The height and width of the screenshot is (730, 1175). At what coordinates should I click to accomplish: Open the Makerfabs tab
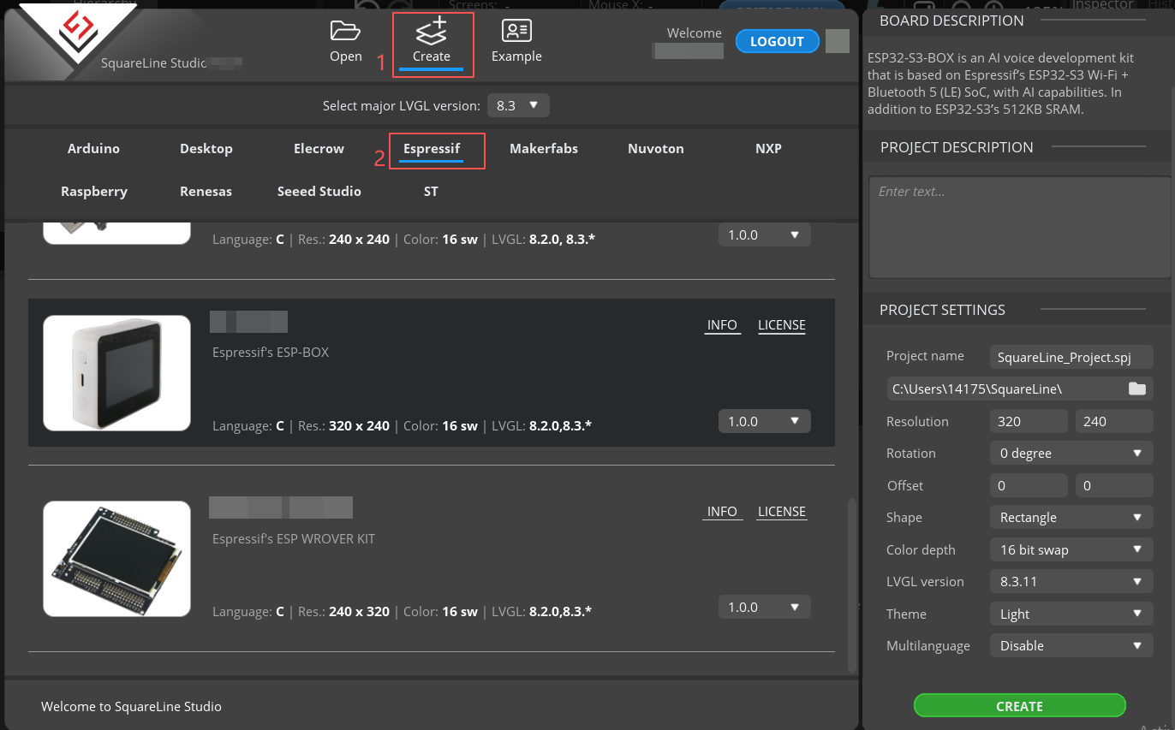[x=544, y=149]
